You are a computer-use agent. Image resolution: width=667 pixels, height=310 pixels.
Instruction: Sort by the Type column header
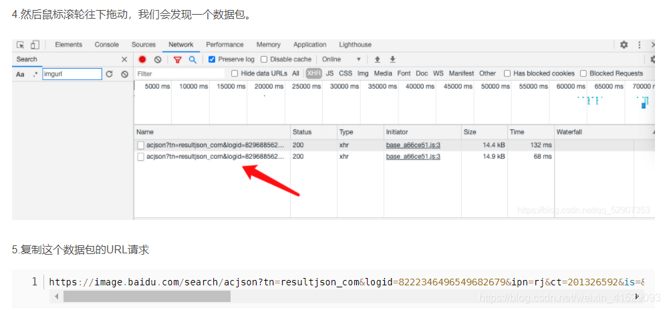click(360, 132)
